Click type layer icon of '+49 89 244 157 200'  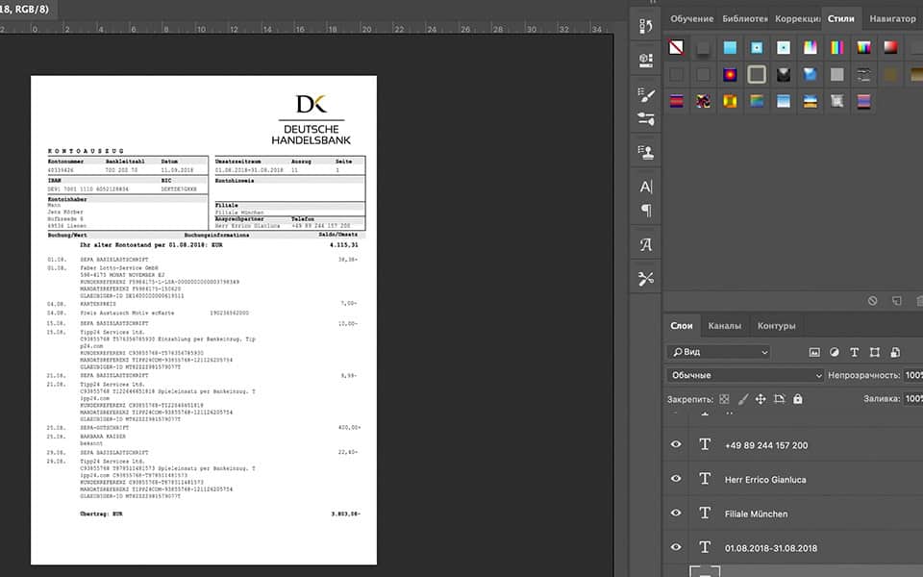pyautogui.click(x=705, y=444)
